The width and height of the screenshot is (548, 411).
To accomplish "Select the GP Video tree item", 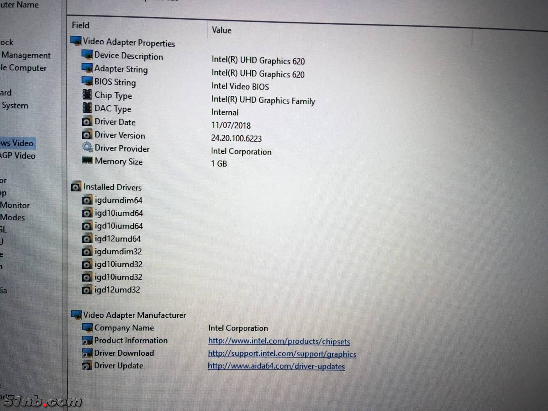I will click(x=18, y=155).
